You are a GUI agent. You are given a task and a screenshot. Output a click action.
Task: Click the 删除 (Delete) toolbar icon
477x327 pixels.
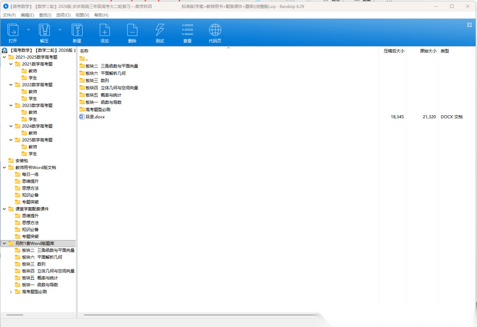tap(132, 30)
